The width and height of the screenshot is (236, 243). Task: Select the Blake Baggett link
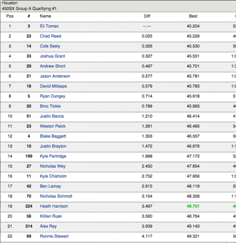click(x=53, y=136)
